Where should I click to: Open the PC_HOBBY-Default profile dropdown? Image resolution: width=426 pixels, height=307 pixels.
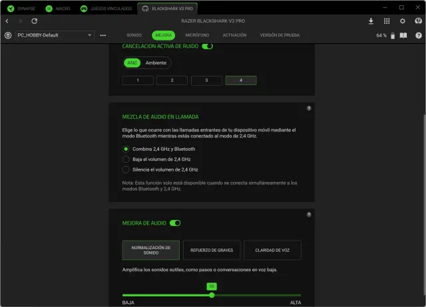[x=55, y=35]
